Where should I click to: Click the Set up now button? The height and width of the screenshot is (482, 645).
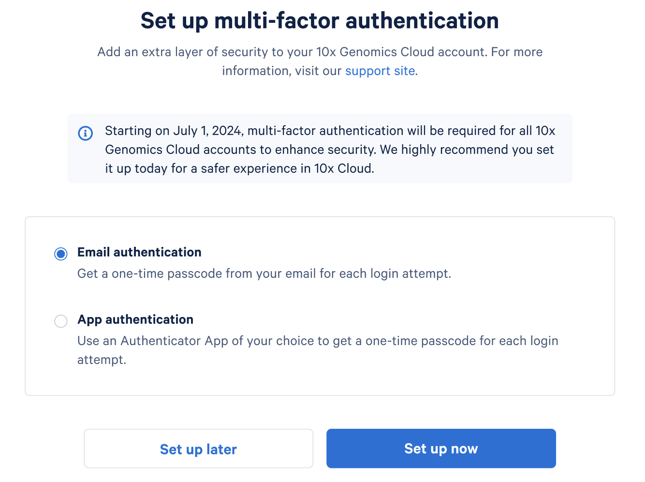[x=440, y=449]
